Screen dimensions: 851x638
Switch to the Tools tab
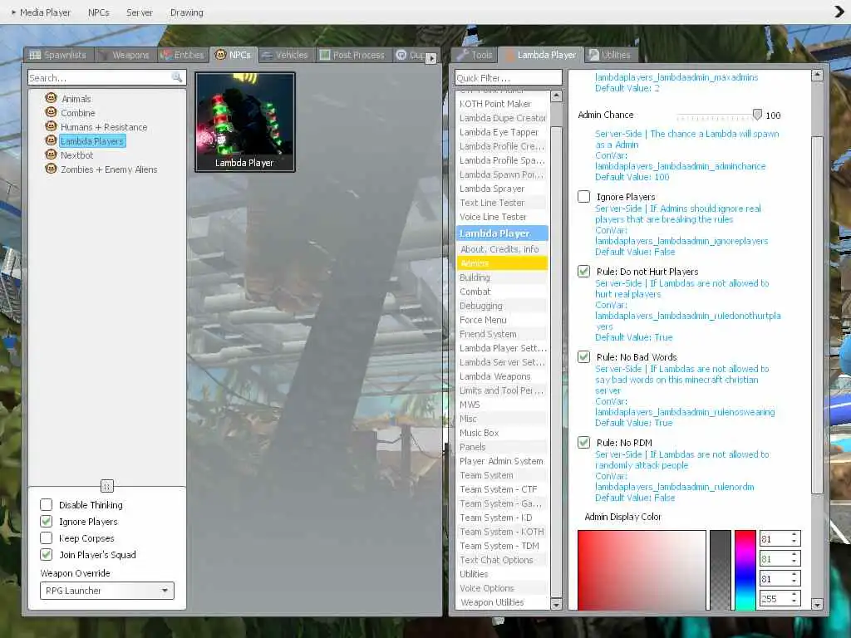click(x=475, y=55)
